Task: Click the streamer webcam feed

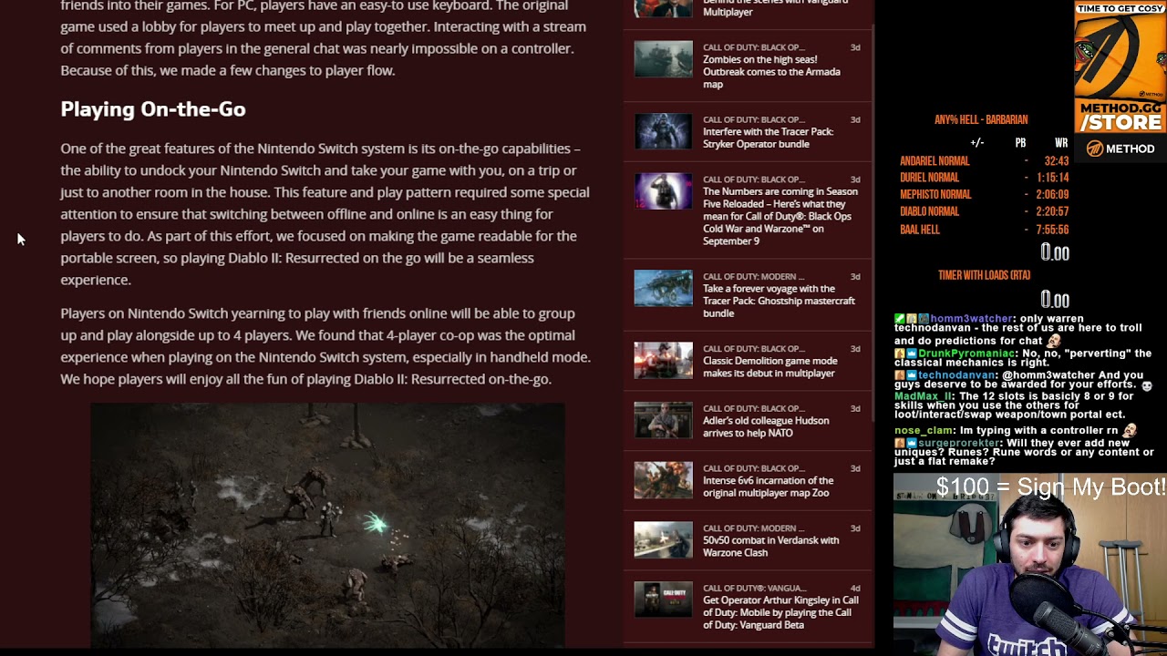Action: click(x=1030, y=565)
